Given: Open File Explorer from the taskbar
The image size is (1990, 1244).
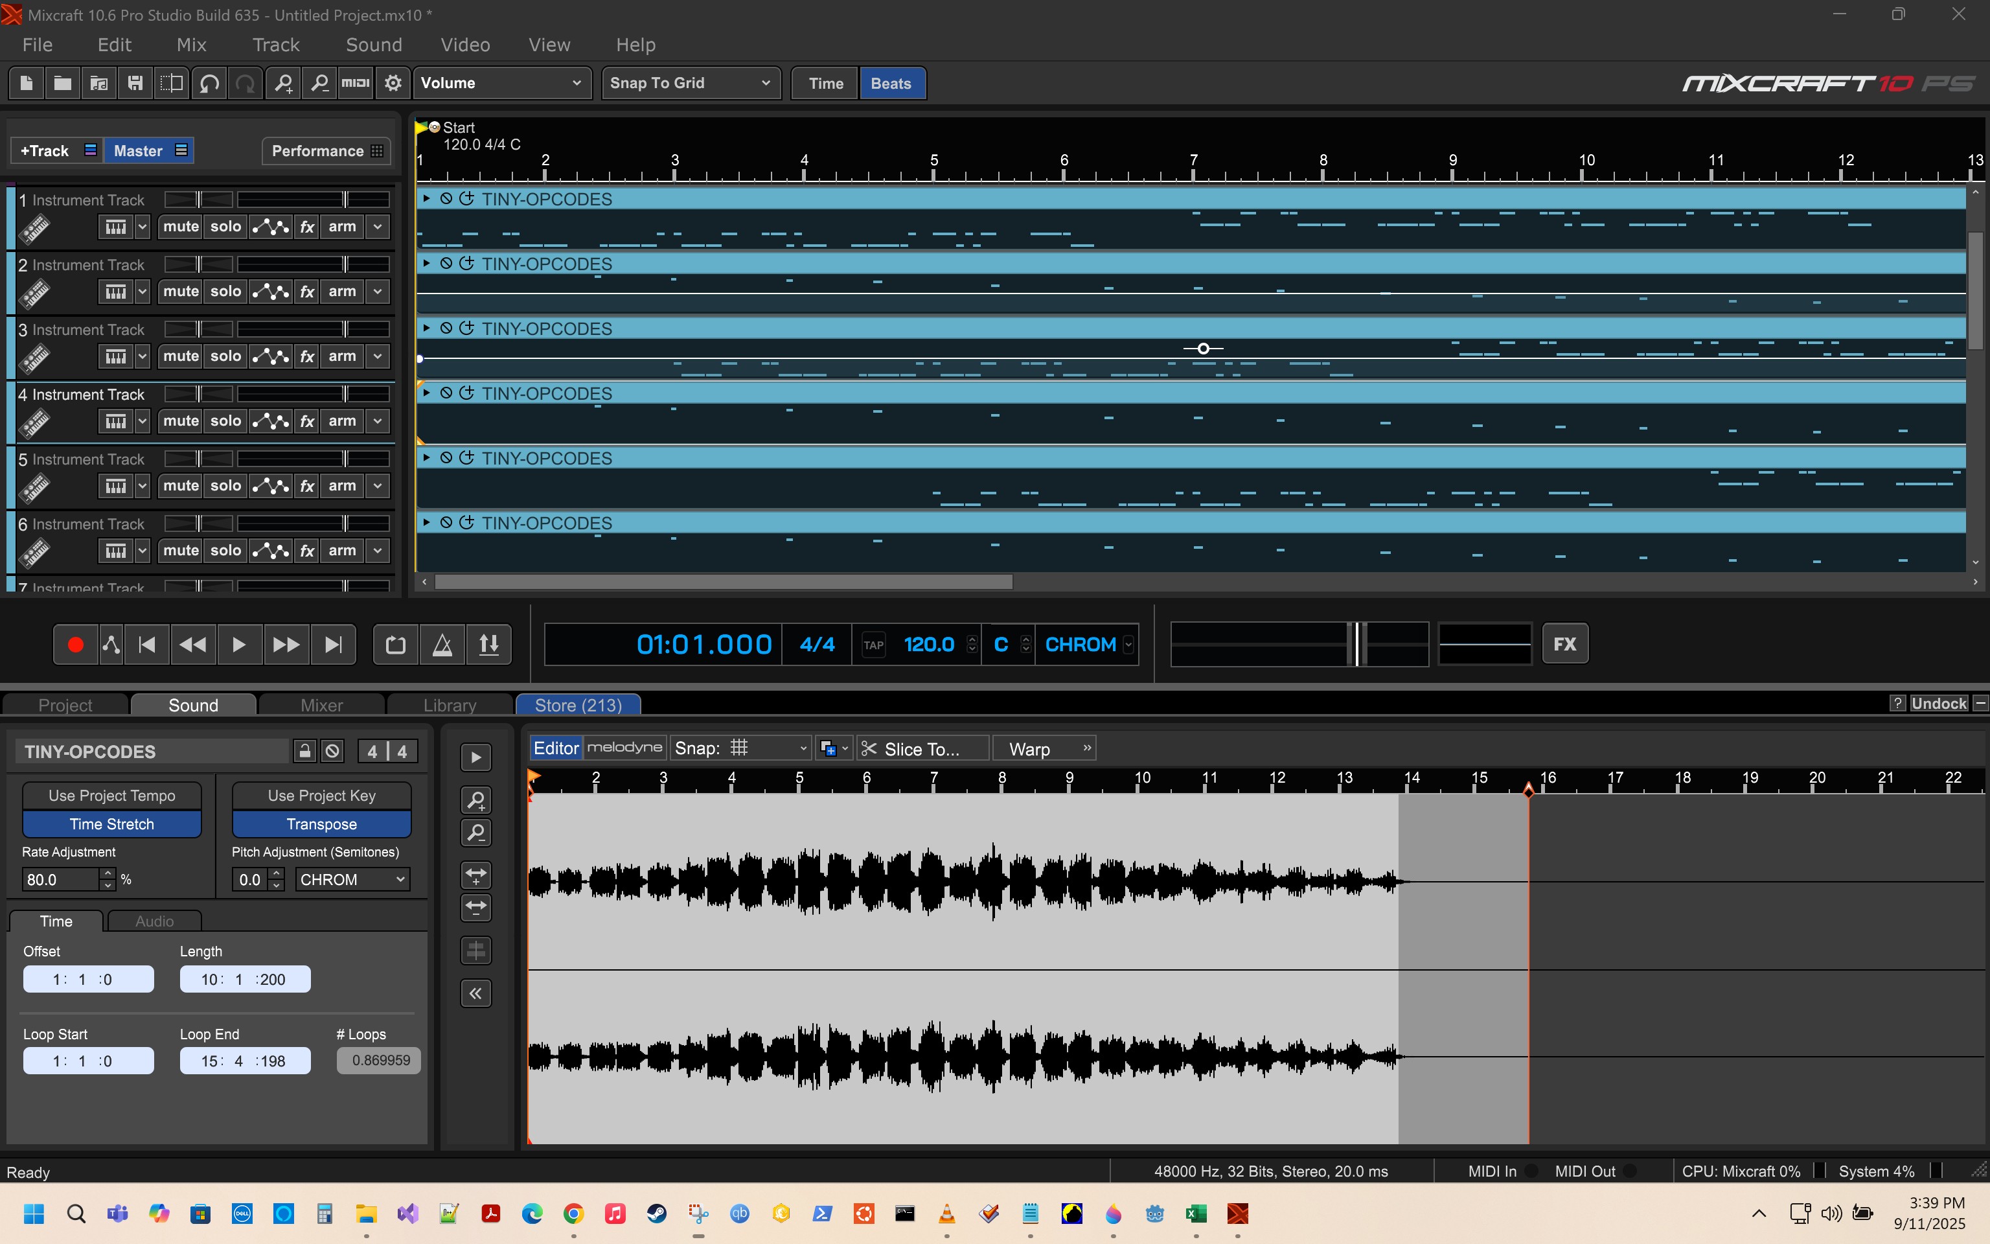Looking at the screenshot, I should (x=367, y=1214).
